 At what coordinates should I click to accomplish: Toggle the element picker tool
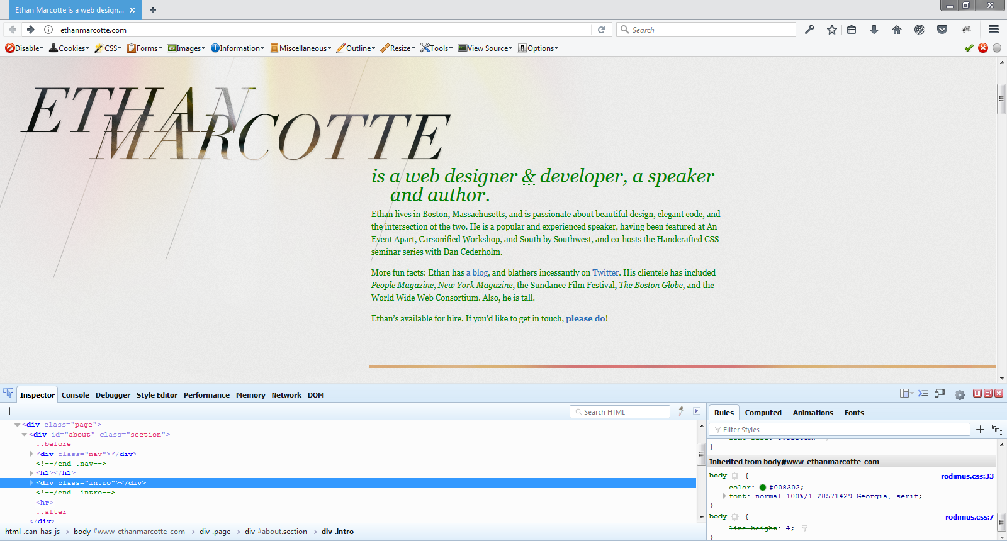click(x=8, y=394)
